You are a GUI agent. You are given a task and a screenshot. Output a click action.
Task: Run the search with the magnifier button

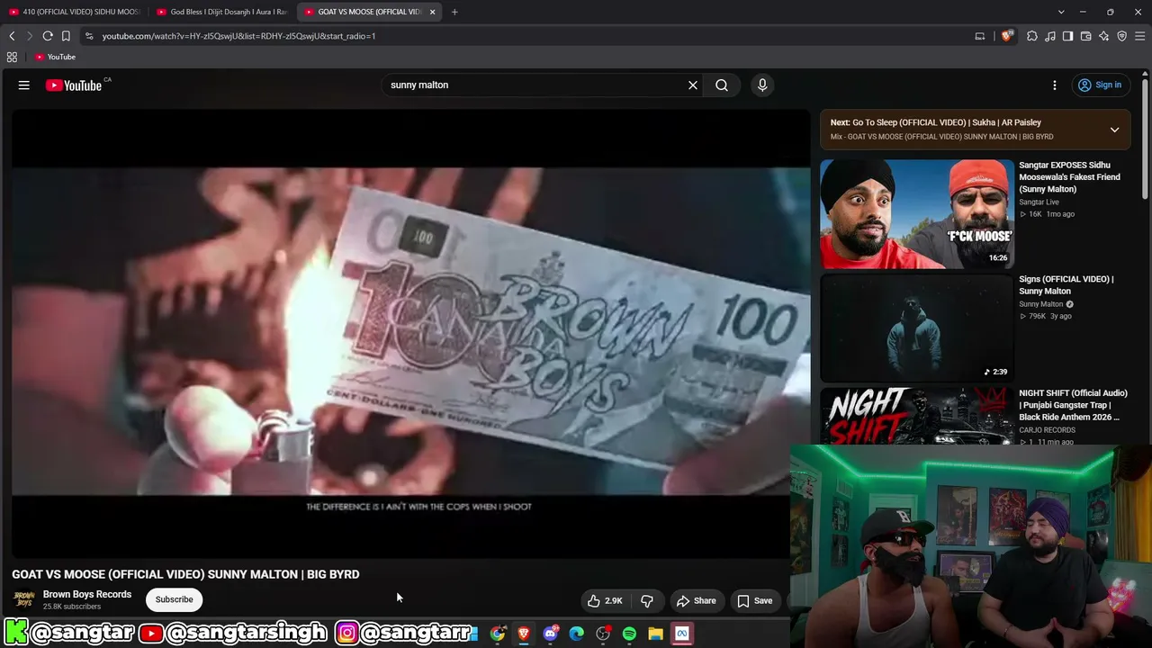pos(722,85)
